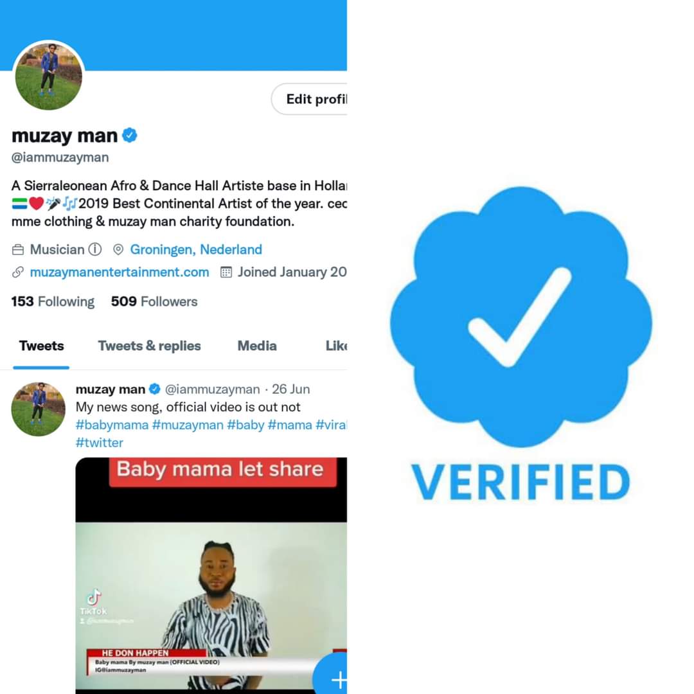Click the info icon next to Musician
The image size is (694, 694).
point(95,249)
